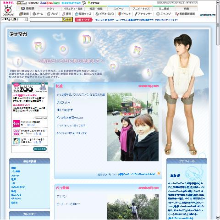Open the こちフジ section
The height and width of the screenshot is (220, 220).
pos(164,14)
